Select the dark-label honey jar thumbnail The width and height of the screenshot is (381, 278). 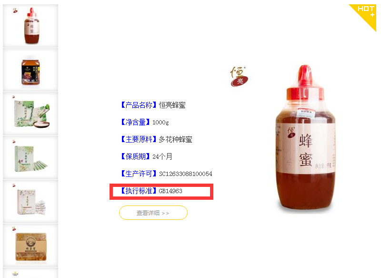point(30,70)
